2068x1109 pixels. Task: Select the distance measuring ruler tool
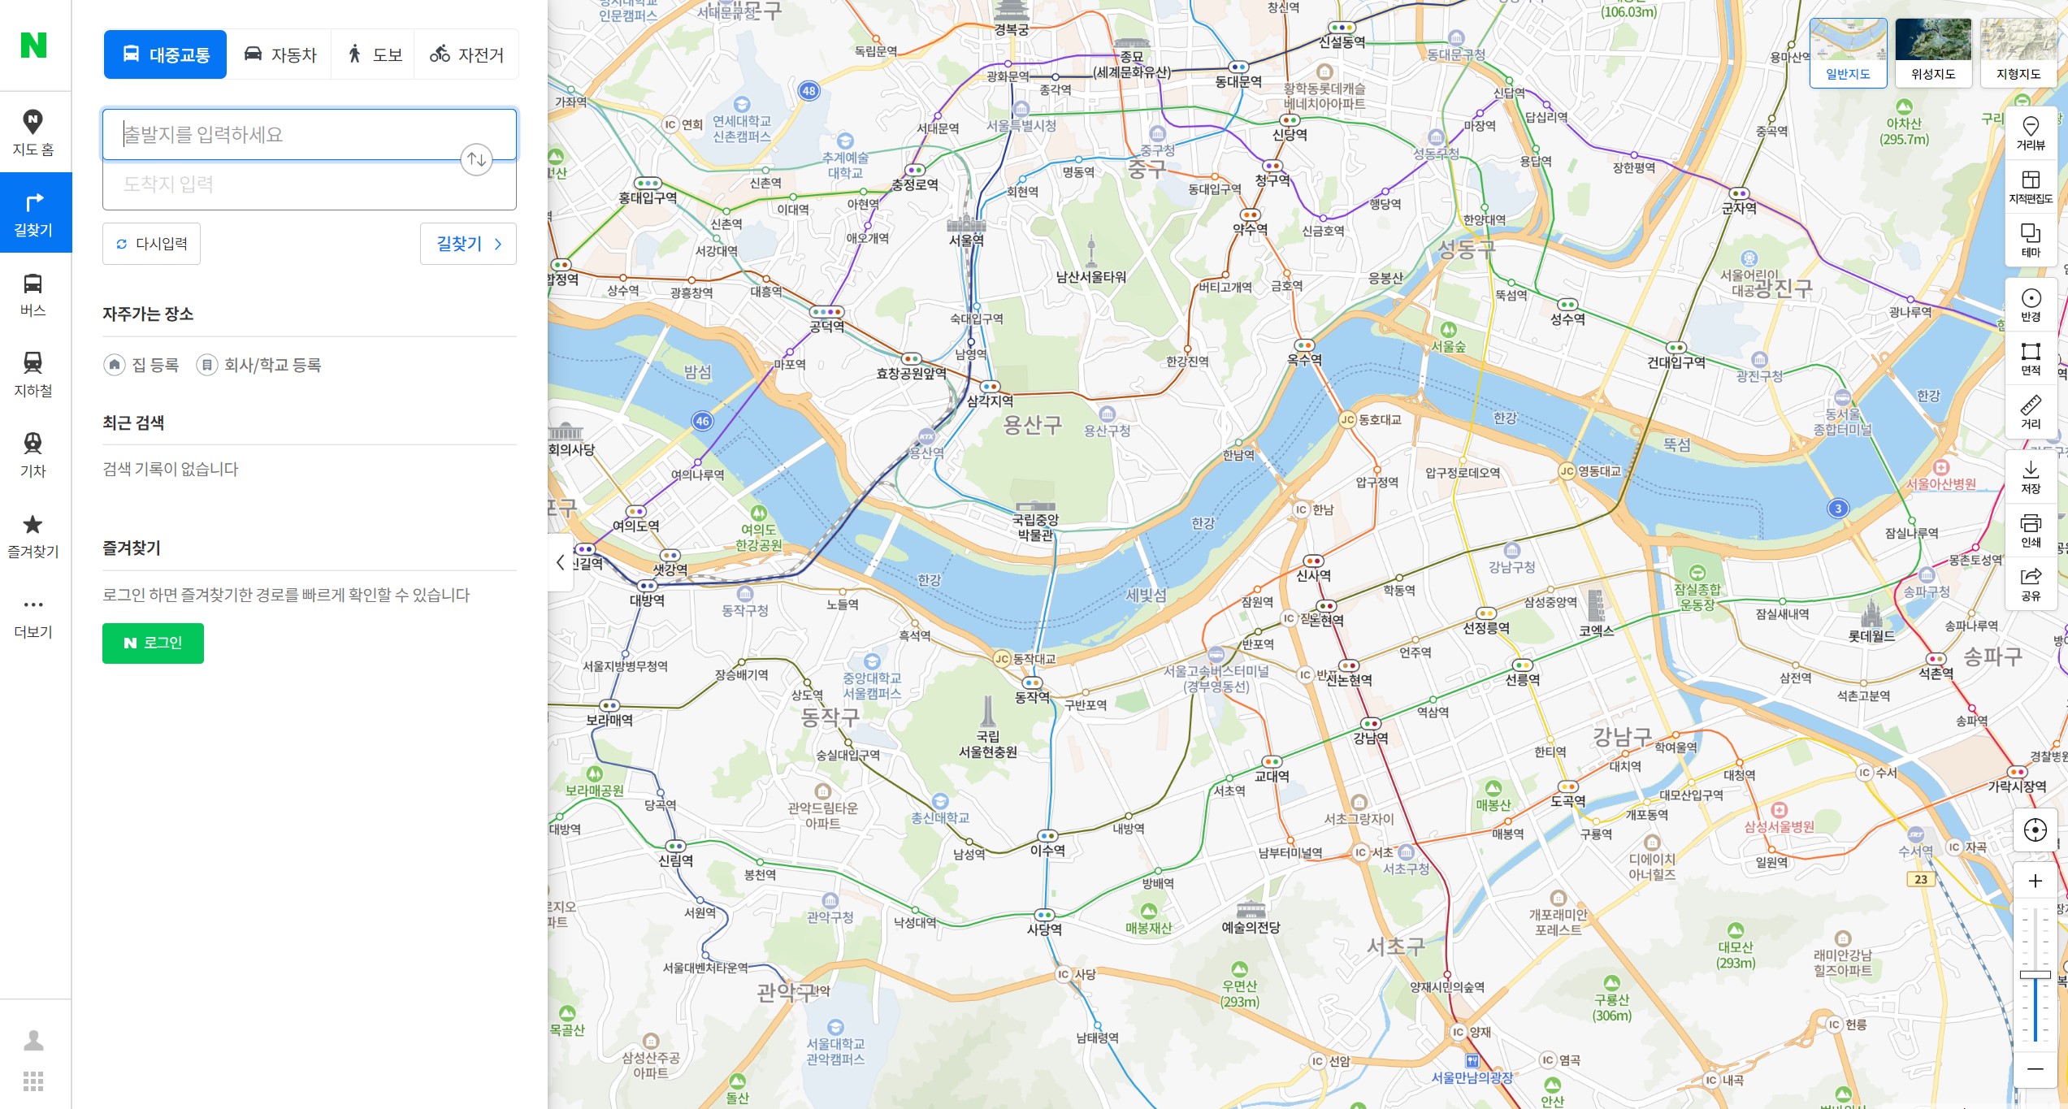2030,412
